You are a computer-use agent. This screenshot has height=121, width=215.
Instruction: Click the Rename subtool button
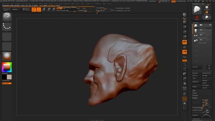[197, 73]
